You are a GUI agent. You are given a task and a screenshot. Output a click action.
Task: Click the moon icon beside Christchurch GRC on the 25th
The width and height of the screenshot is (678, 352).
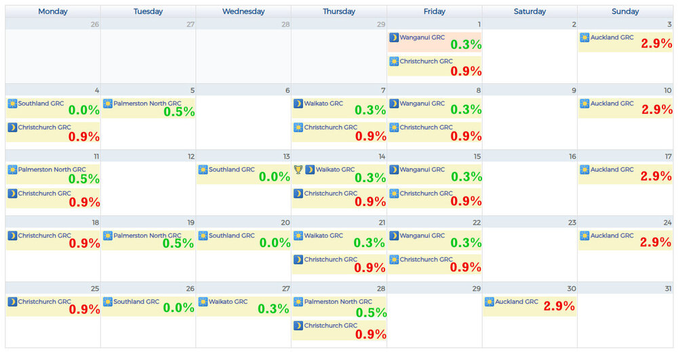pyautogui.click(x=12, y=302)
